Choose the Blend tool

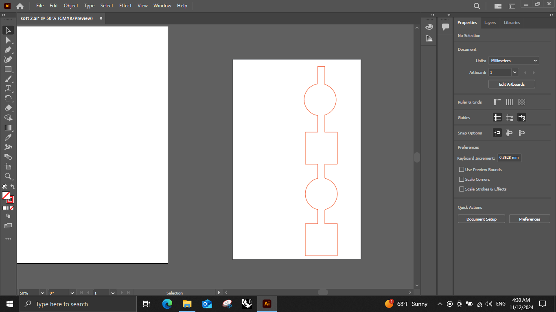coord(8,157)
